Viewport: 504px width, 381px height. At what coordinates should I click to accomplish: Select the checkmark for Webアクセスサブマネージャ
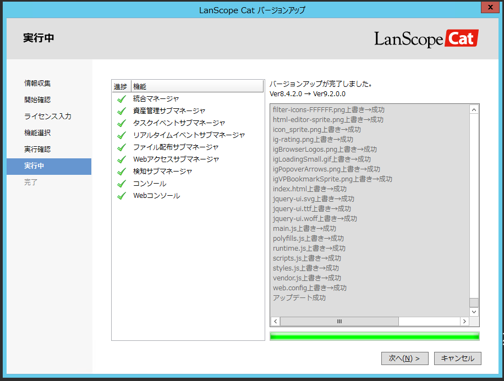point(121,158)
